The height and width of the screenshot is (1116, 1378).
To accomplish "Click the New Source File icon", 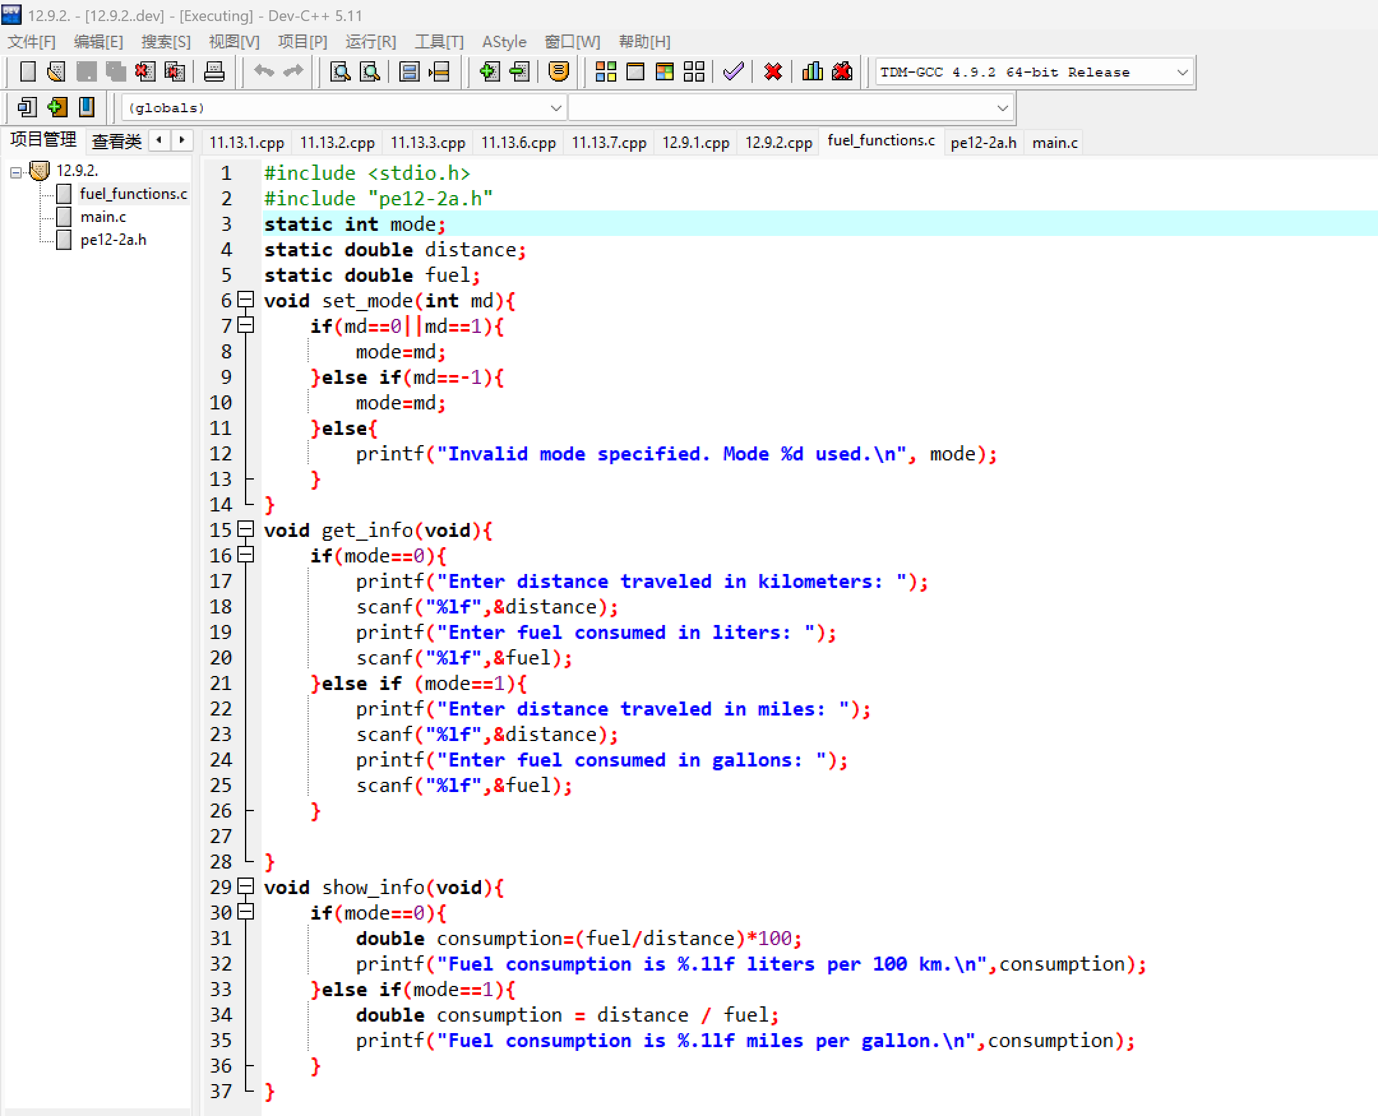I will pyautogui.click(x=27, y=71).
